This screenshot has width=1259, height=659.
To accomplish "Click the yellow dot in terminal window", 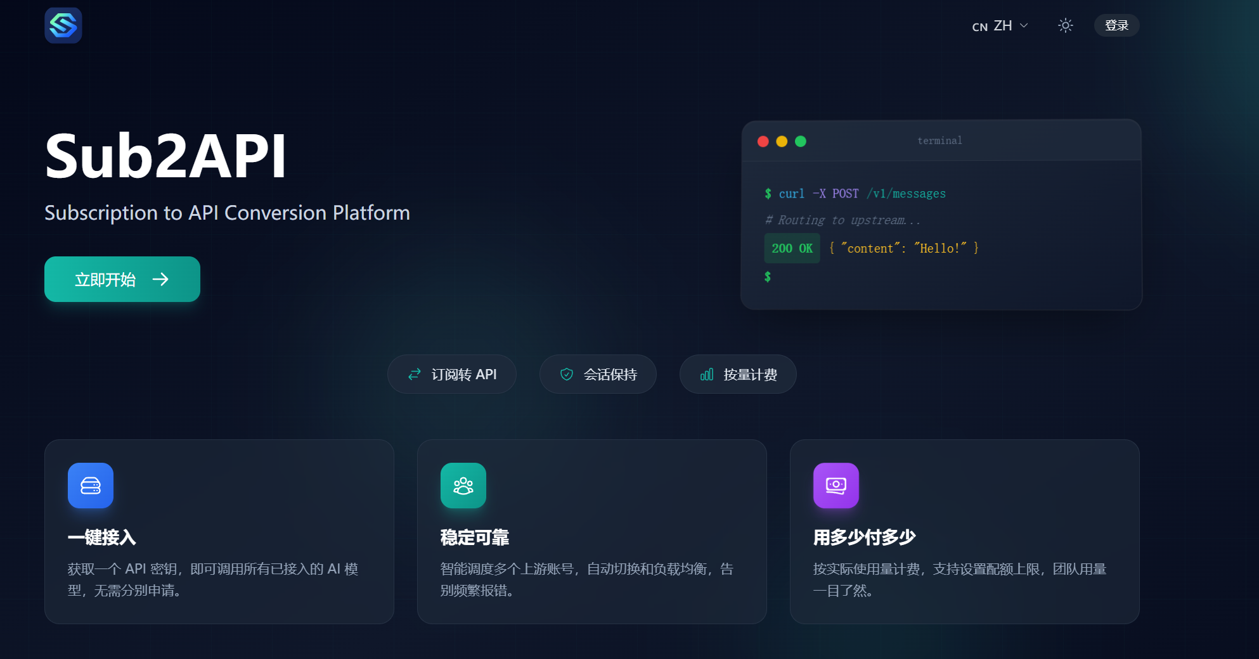I will (x=782, y=141).
